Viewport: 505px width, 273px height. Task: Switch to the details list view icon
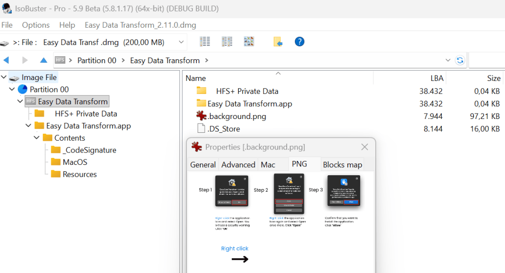205,41
